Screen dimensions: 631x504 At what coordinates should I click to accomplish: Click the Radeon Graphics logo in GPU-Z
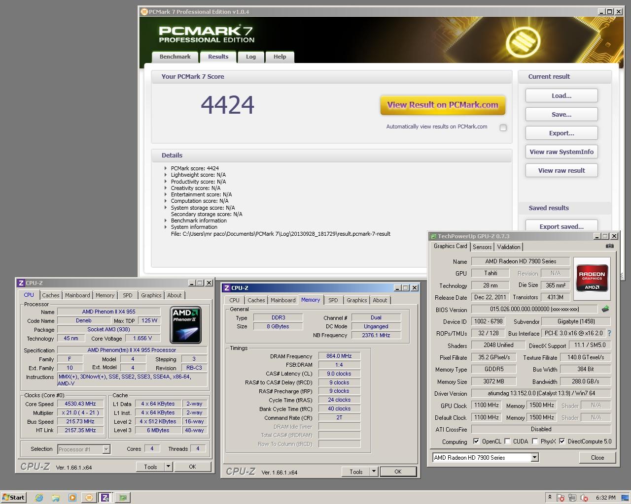[x=592, y=279]
